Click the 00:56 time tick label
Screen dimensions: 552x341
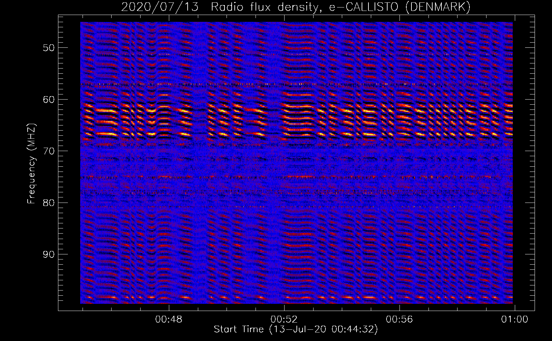click(399, 319)
